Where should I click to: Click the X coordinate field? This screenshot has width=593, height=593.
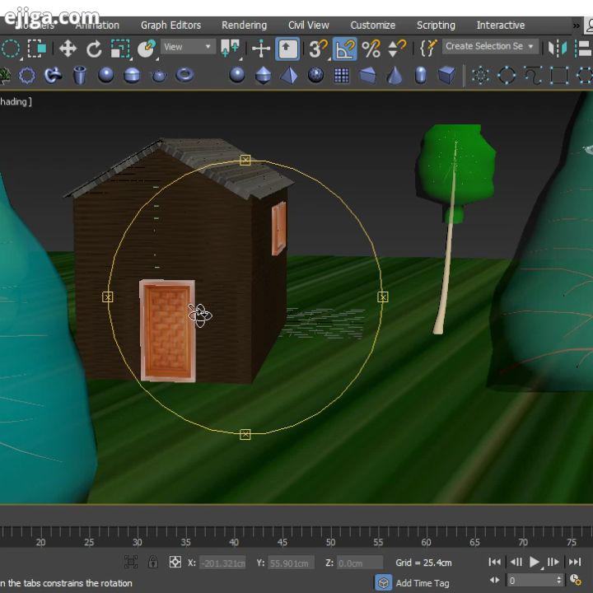222,563
